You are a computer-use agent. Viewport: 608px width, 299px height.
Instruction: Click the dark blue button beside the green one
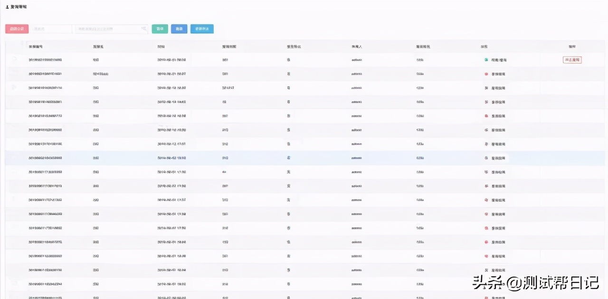coord(179,29)
